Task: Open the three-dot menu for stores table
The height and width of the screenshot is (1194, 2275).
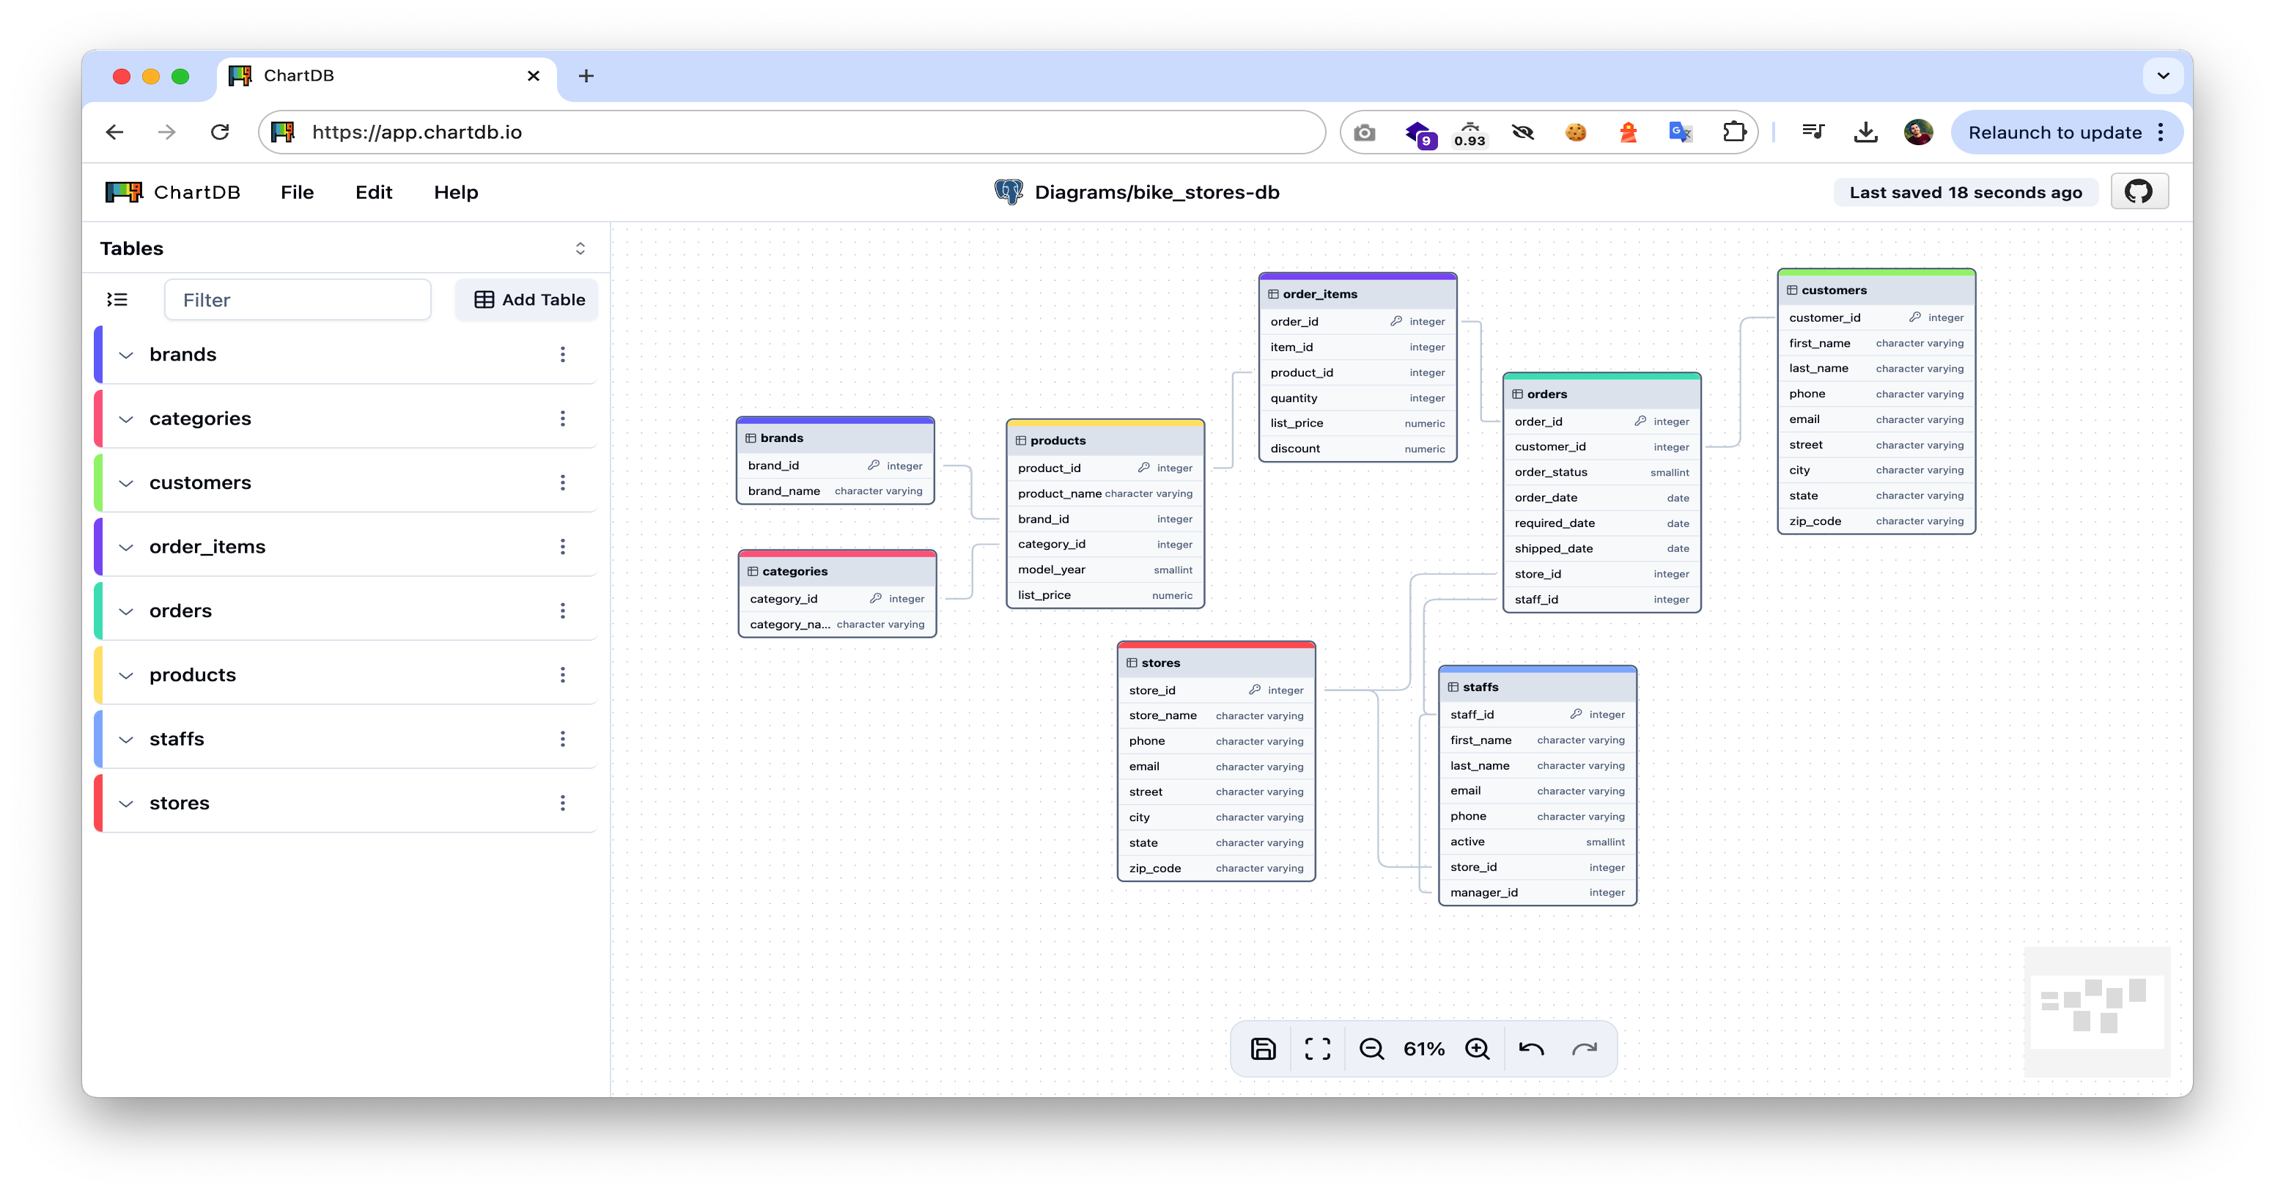Action: pos(563,803)
